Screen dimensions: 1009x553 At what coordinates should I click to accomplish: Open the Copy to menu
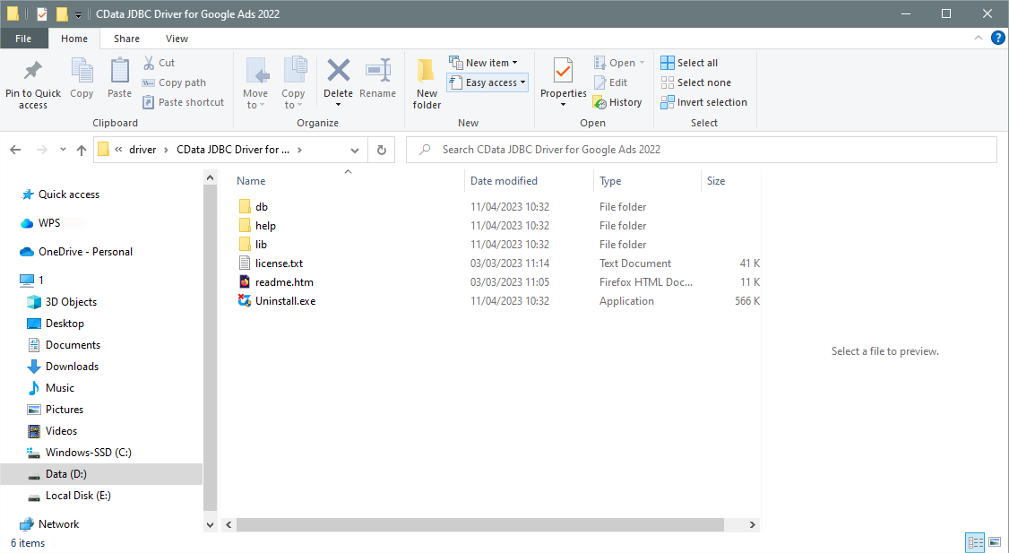[293, 83]
